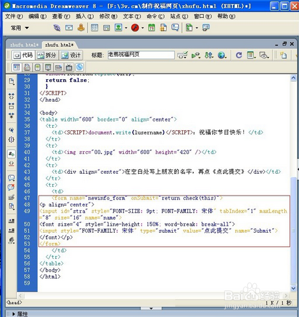Open preview in browser globe menu
Screen dimensions: 299x317
pos(222,56)
